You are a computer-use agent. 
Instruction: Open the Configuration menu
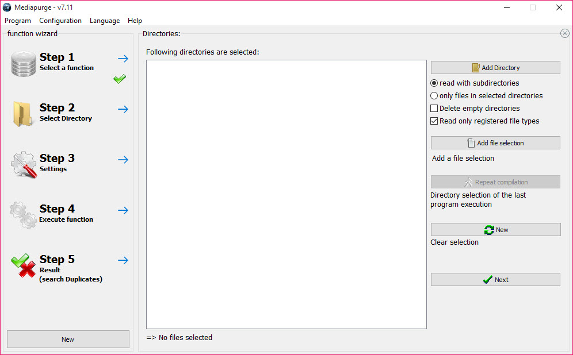[x=60, y=21]
